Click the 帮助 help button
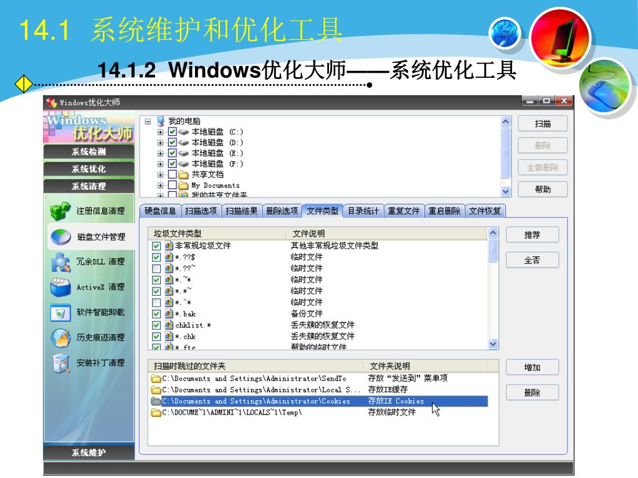 [x=543, y=189]
